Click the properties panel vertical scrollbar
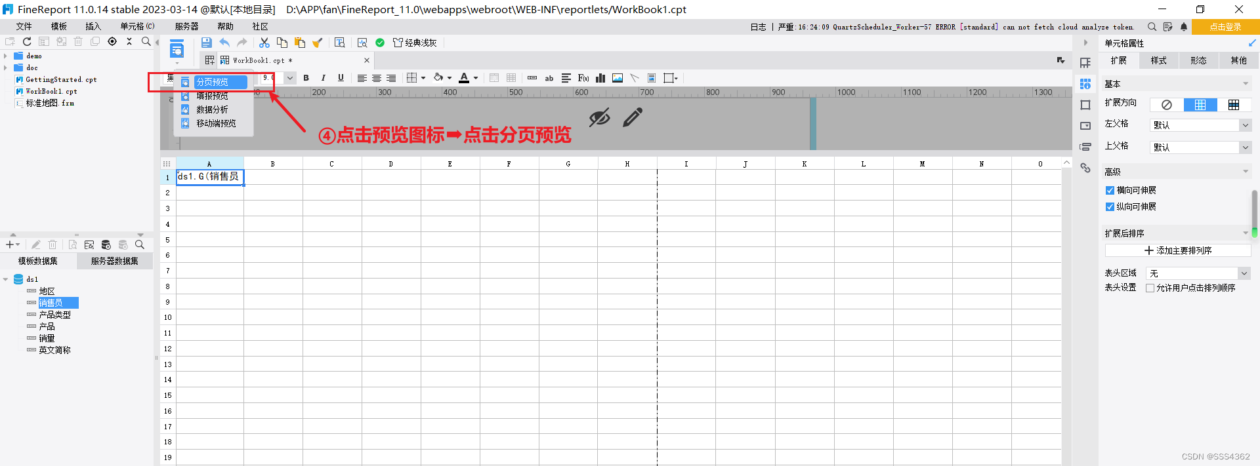This screenshot has width=1260, height=466. (x=1254, y=213)
